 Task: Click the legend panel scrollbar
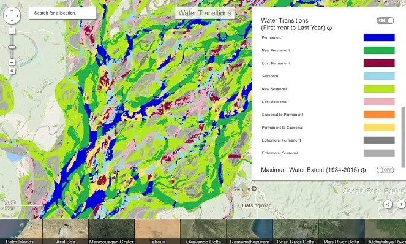403,137
